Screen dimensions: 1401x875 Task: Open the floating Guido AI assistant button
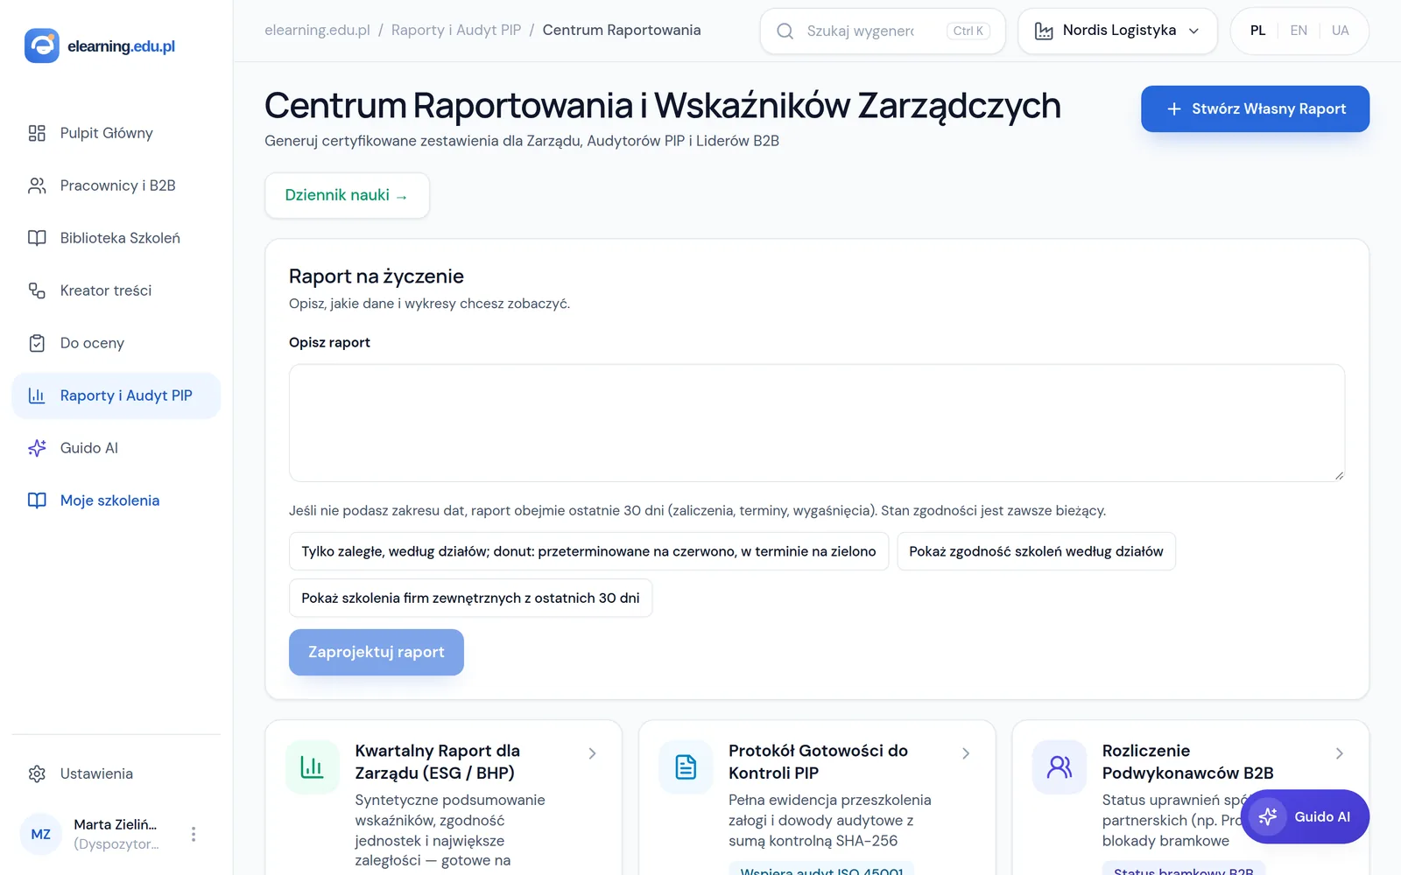(1305, 816)
